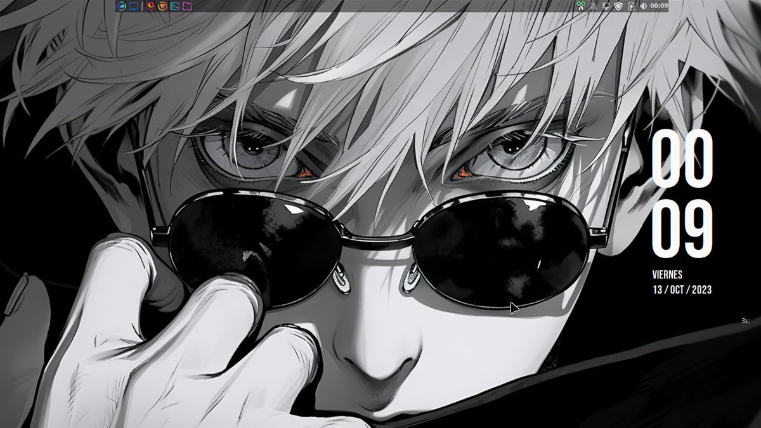Click the 13 / OCT / 2023 date text
Screen dimensions: 761x428
(x=682, y=290)
